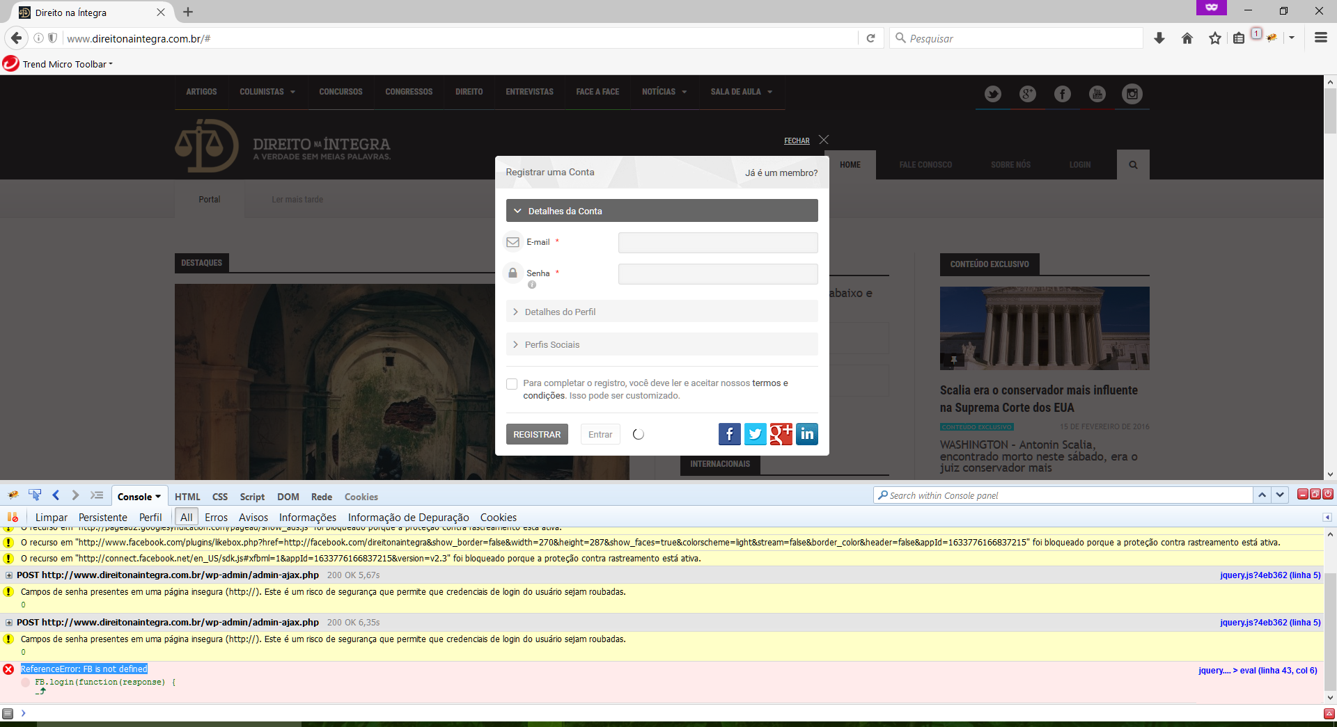Click the FECHAR link above the modal
Image resolution: width=1337 pixels, height=727 pixels.
(x=797, y=141)
